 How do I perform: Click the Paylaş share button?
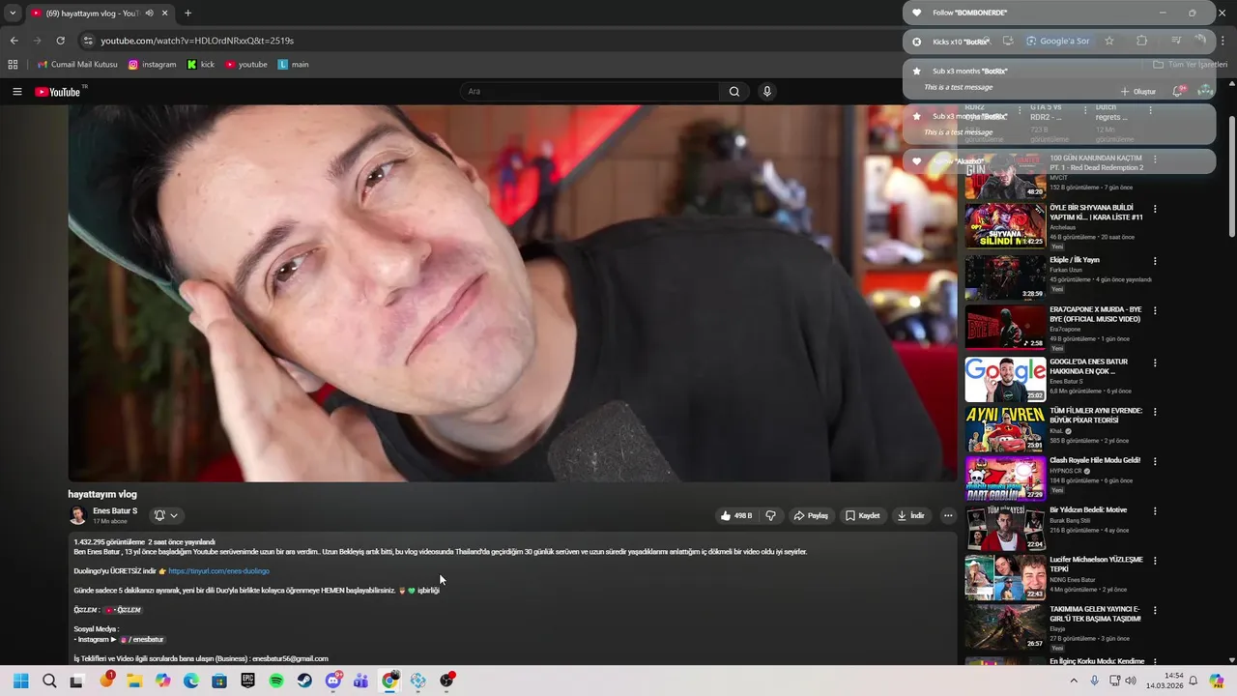click(811, 515)
